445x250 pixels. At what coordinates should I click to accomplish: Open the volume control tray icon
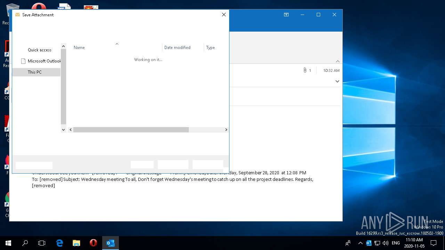point(386,243)
